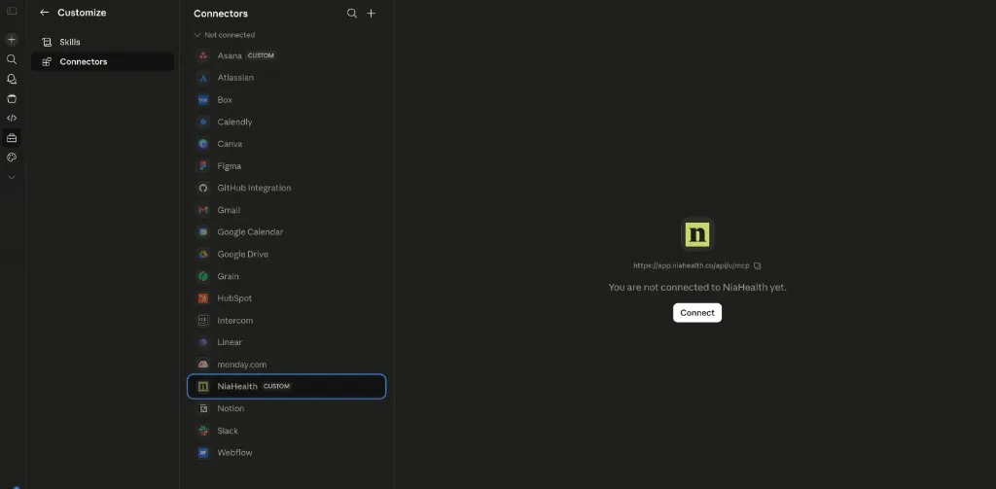The height and width of the screenshot is (489, 996).
Task: Select the toolbox customize icon
Action: (12, 138)
